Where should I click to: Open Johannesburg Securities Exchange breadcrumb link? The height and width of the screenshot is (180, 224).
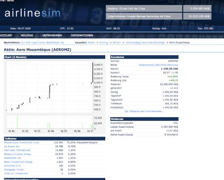(145, 43)
